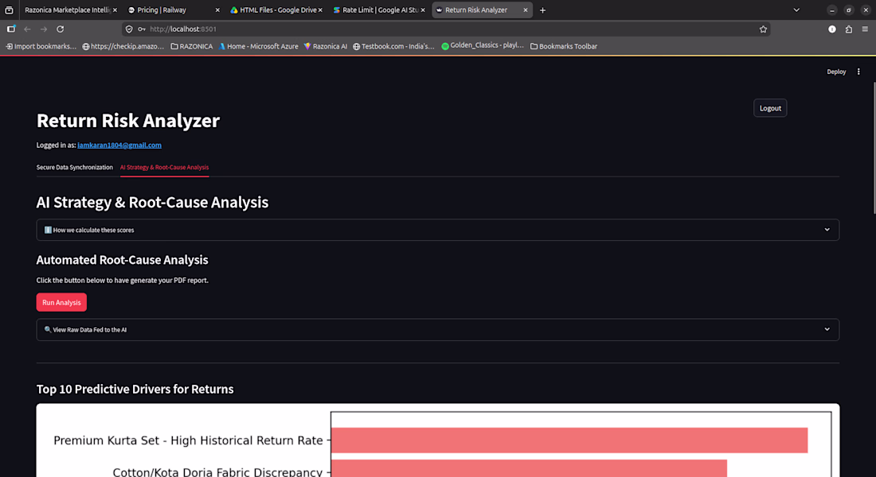The height and width of the screenshot is (477, 876).
Task: Click the Logout button
Action: coord(770,108)
